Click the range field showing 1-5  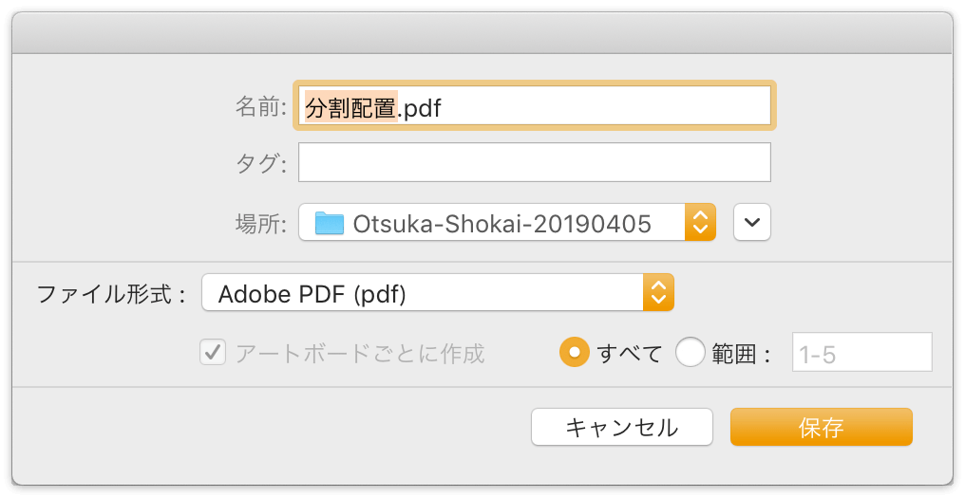tap(861, 352)
